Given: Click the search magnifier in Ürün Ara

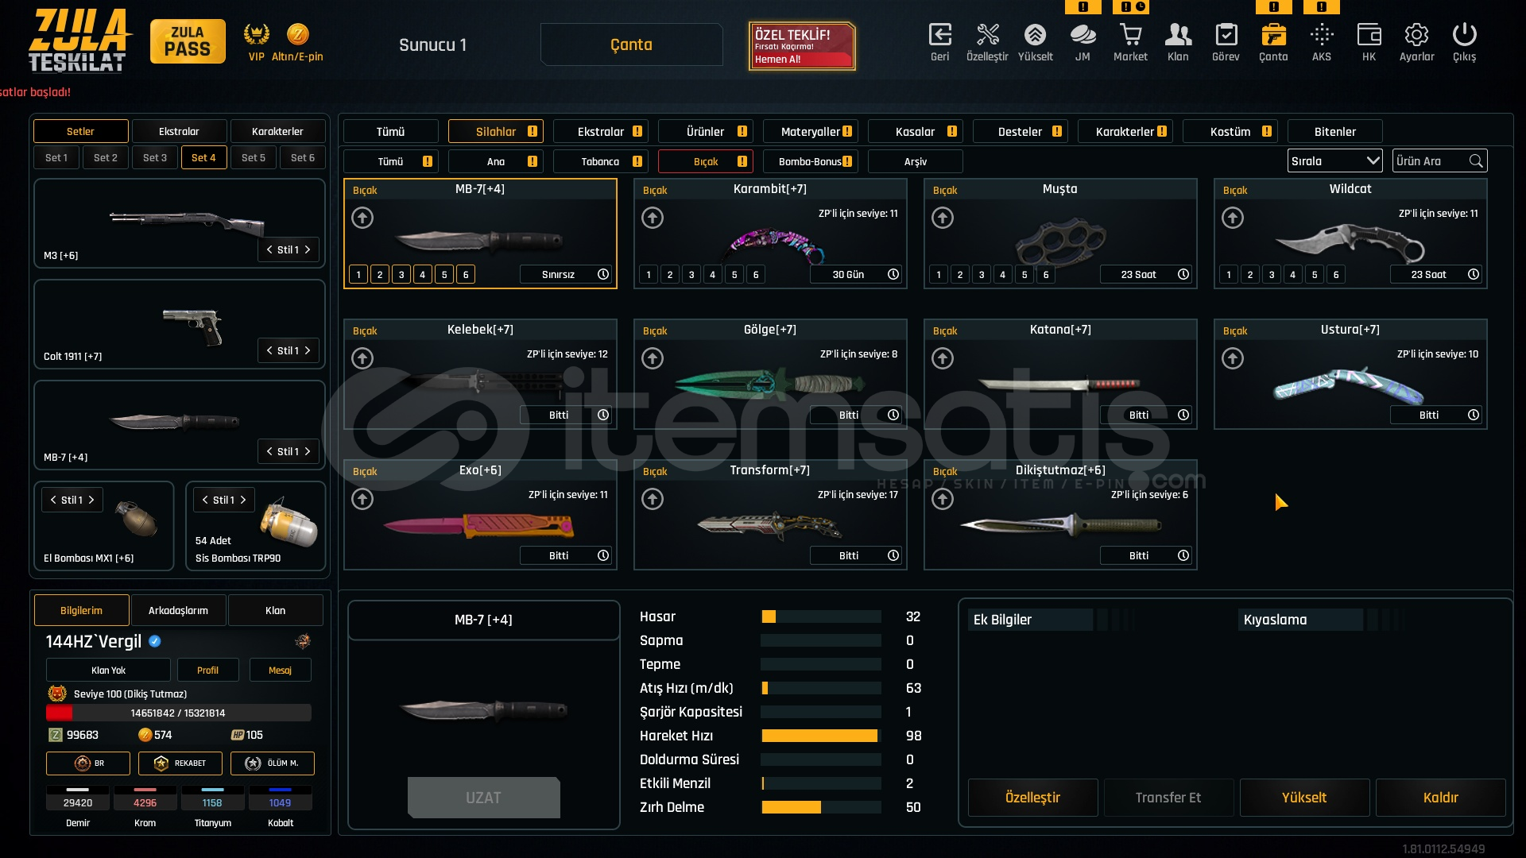Looking at the screenshot, I should (x=1476, y=161).
